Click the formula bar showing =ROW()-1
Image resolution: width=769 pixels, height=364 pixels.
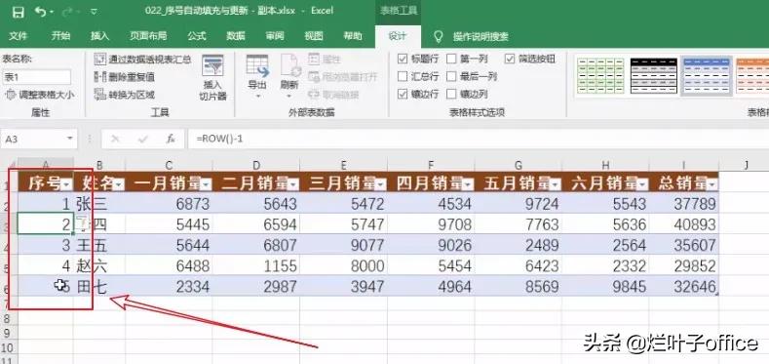click(479, 139)
